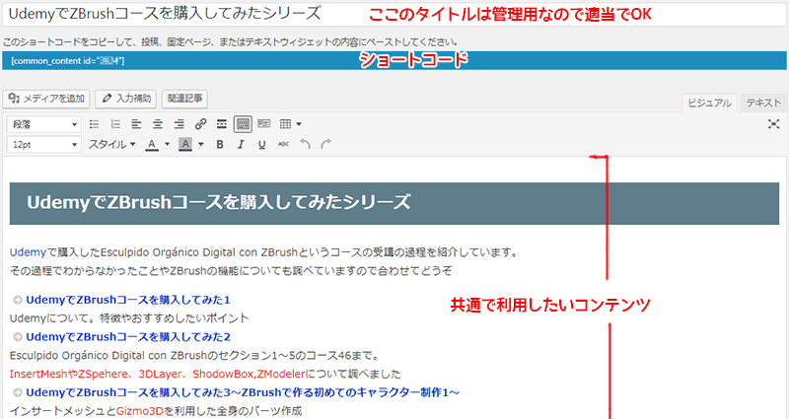Switch to the テキスト tab
Screen dimensions: 789x419
(x=763, y=103)
